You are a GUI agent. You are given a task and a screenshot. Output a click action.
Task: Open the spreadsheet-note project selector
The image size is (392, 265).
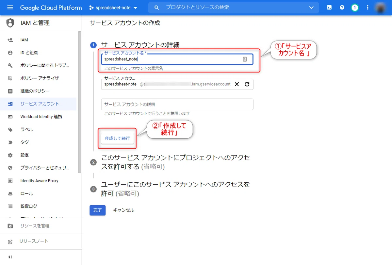click(113, 8)
